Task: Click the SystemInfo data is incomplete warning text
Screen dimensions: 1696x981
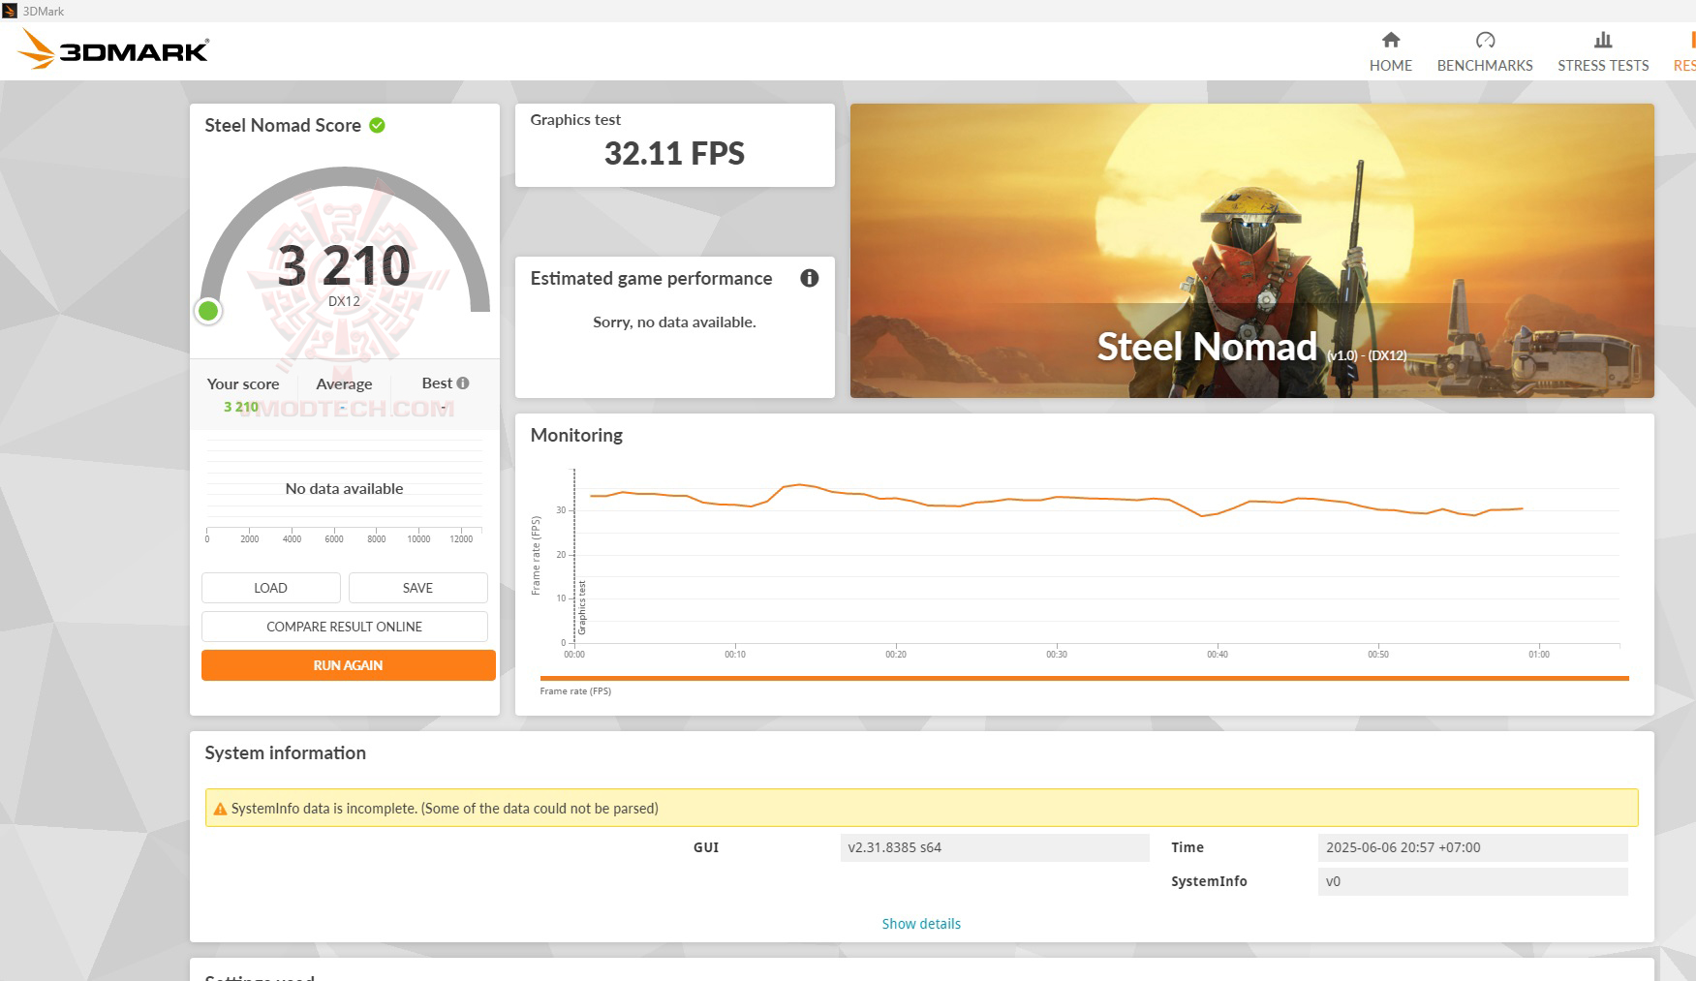Action: click(445, 809)
